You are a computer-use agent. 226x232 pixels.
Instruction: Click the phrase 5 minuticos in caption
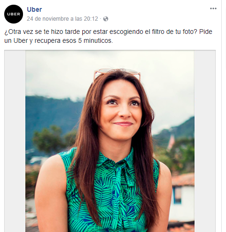[95, 40]
